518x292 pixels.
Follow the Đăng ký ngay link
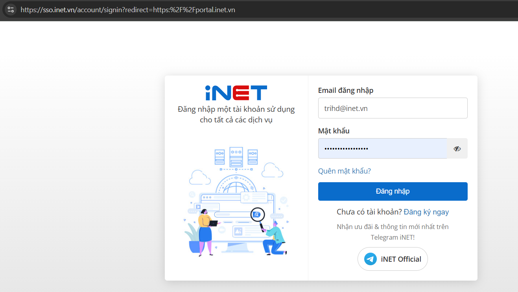426,212
